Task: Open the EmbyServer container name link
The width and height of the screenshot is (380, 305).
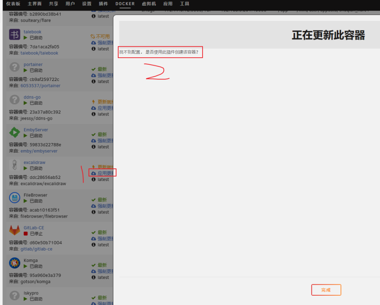Action: 35,130
